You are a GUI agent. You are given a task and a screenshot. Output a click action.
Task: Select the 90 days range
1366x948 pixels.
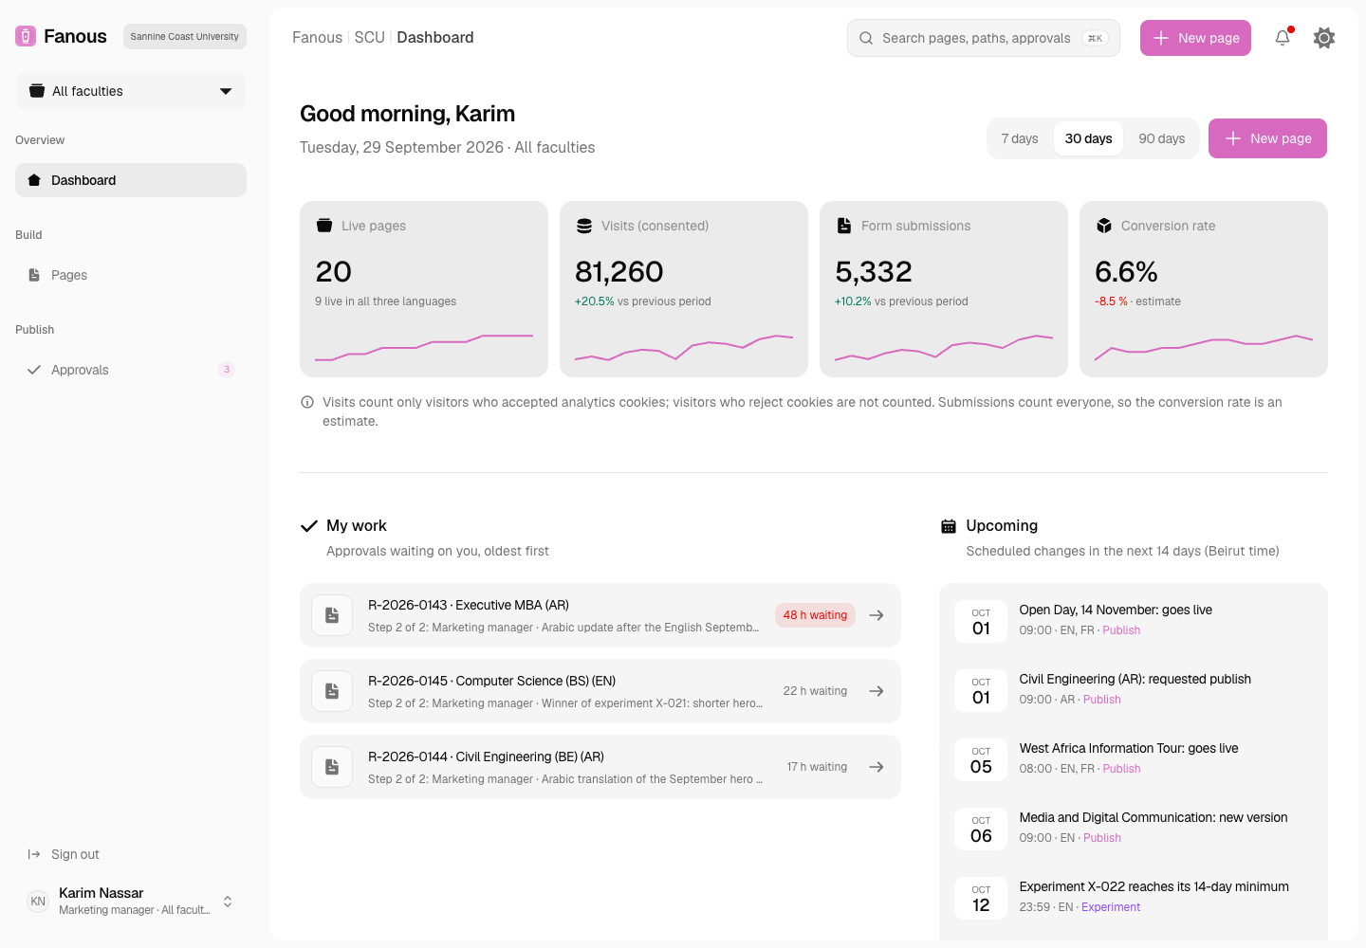1162,138
